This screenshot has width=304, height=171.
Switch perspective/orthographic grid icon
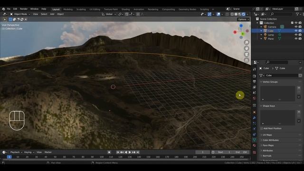(x=247, y=60)
